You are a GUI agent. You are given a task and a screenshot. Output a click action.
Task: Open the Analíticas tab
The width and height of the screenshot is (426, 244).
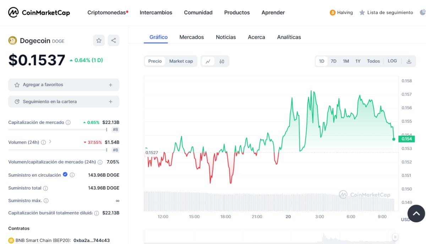click(x=289, y=37)
